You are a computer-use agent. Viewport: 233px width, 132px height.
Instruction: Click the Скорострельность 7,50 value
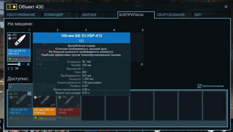91,83
